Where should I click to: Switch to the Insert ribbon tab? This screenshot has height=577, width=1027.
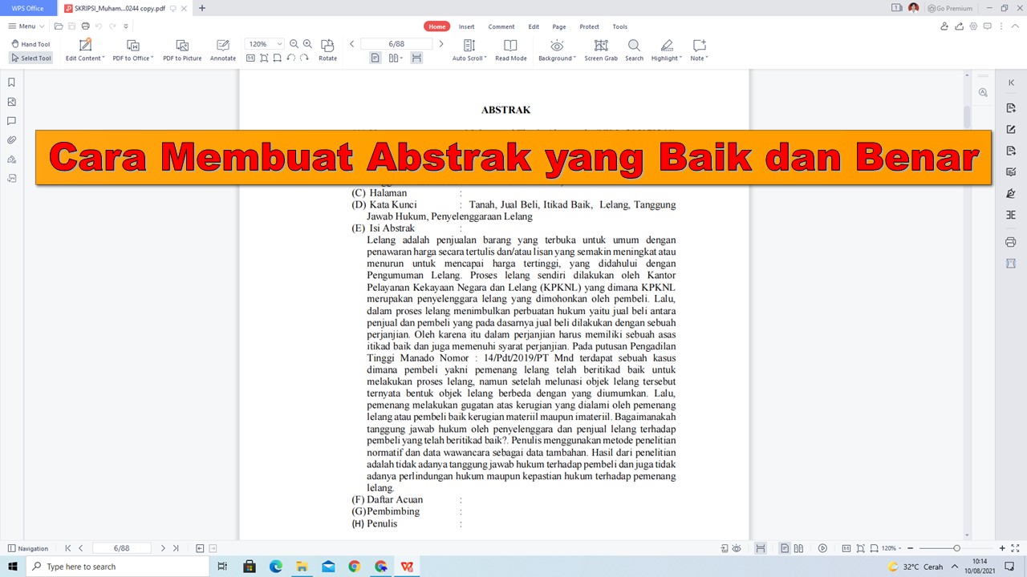(x=466, y=26)
